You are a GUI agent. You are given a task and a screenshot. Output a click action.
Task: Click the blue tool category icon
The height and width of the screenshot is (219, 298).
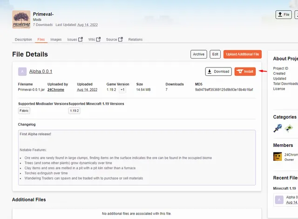[x=278, y=128]
